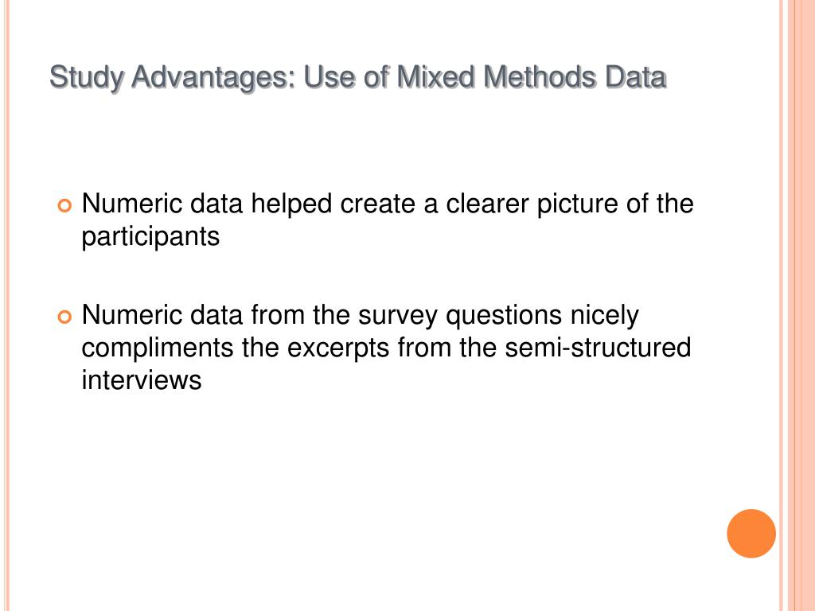Click the word 'nicely' in second bullet
Viewport: 815px width, 611px height.
pos(605,316)
